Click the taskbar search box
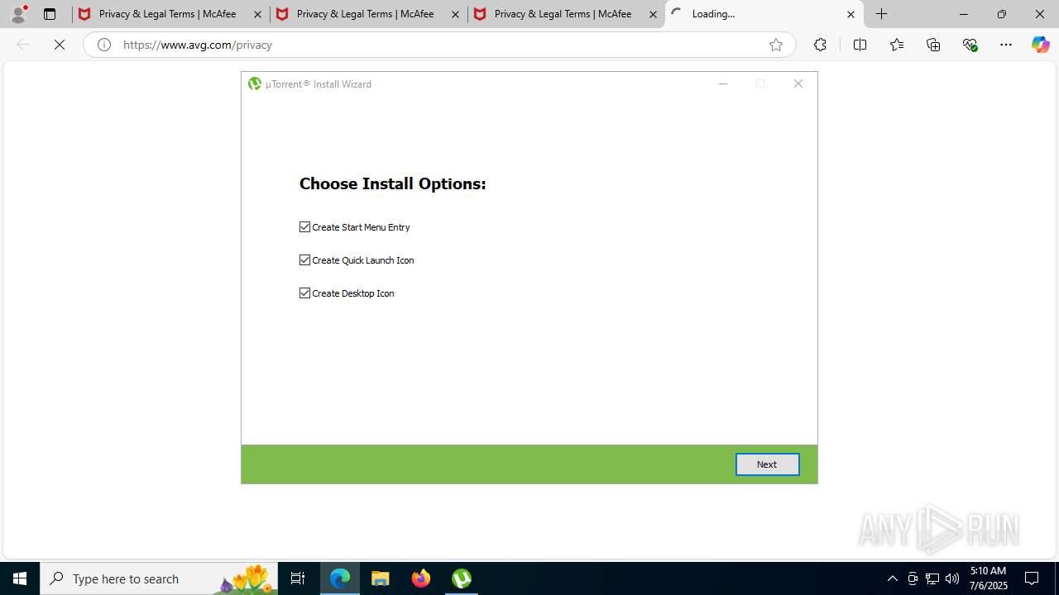Screen dimensions: 1059x595 [x=159, y=578]
